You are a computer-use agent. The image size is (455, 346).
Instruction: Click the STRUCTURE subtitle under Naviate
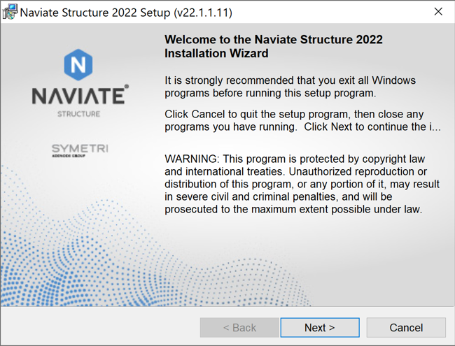coord(78,114)
